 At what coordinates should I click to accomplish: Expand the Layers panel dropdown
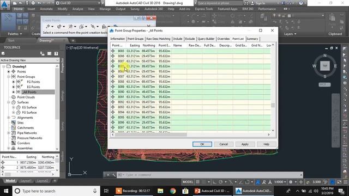[290, 34]
